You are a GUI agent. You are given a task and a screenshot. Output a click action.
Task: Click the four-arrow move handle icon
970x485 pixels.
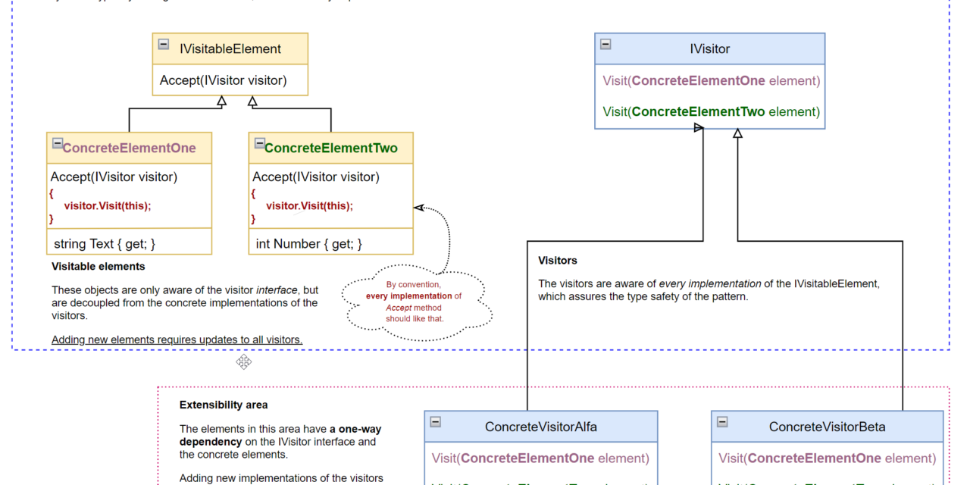[x=243, y=361]
